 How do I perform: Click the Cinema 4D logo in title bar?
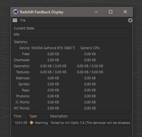(x=16, y=12)
